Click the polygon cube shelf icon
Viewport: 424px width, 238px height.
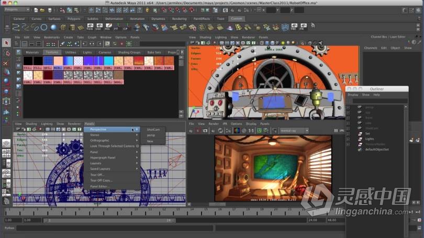pos(63,27)
